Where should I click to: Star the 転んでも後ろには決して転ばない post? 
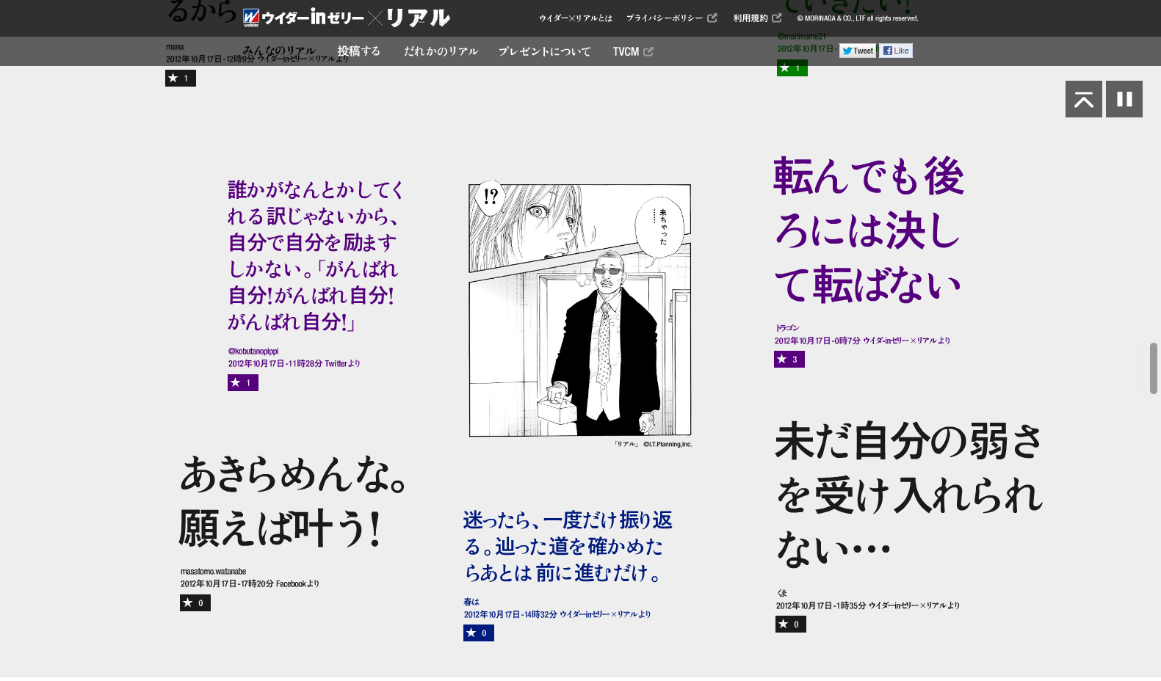(789, 359)
